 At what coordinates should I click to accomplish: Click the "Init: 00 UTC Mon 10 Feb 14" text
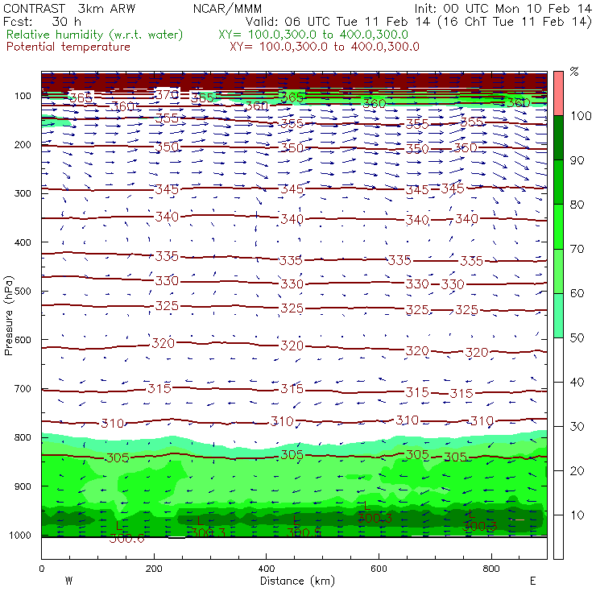(503, 9)
